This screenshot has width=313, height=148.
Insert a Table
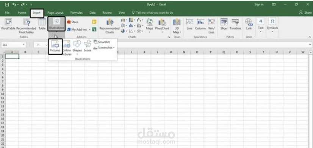click(42, 24)
